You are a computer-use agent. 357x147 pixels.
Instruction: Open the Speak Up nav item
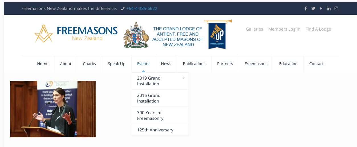pyautogui.click(x=117, y=64)
